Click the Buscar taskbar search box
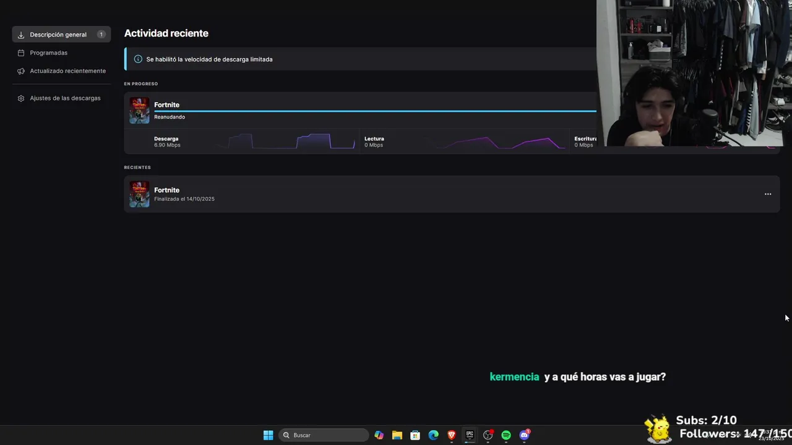 point(324,435)
